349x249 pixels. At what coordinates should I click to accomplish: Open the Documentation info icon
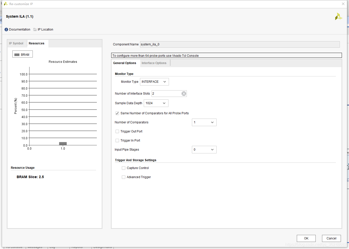click(6, 30)
